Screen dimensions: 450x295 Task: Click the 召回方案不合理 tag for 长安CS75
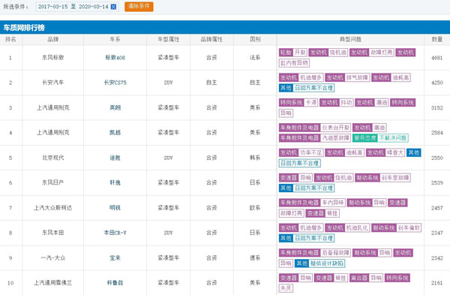pos(313,88)
